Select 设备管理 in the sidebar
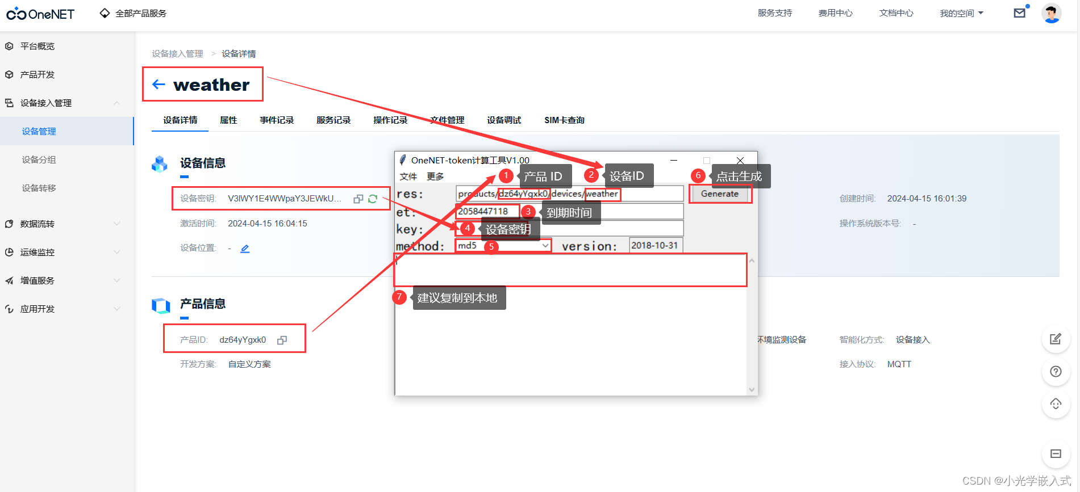 coord(39,131)
